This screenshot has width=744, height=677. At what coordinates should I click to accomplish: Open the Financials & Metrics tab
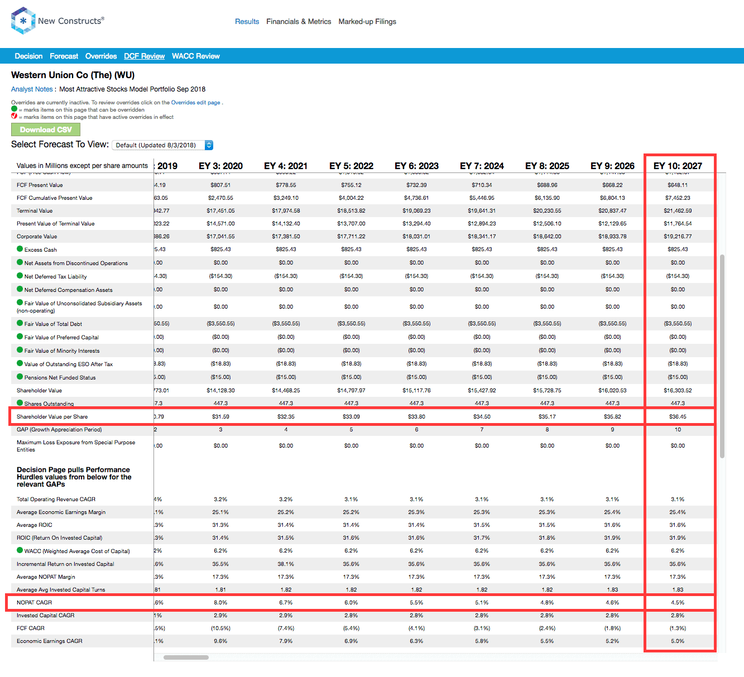pos(299,22)
